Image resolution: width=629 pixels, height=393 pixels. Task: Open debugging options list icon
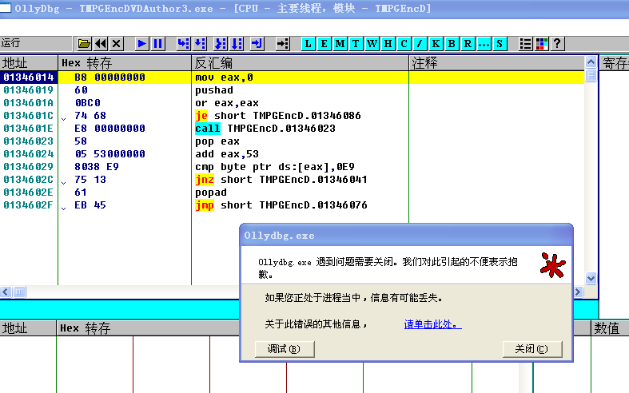point(525,43)
